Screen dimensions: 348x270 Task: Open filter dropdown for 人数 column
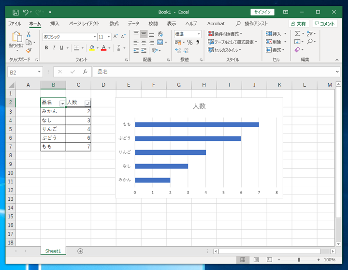coord(87,104)
